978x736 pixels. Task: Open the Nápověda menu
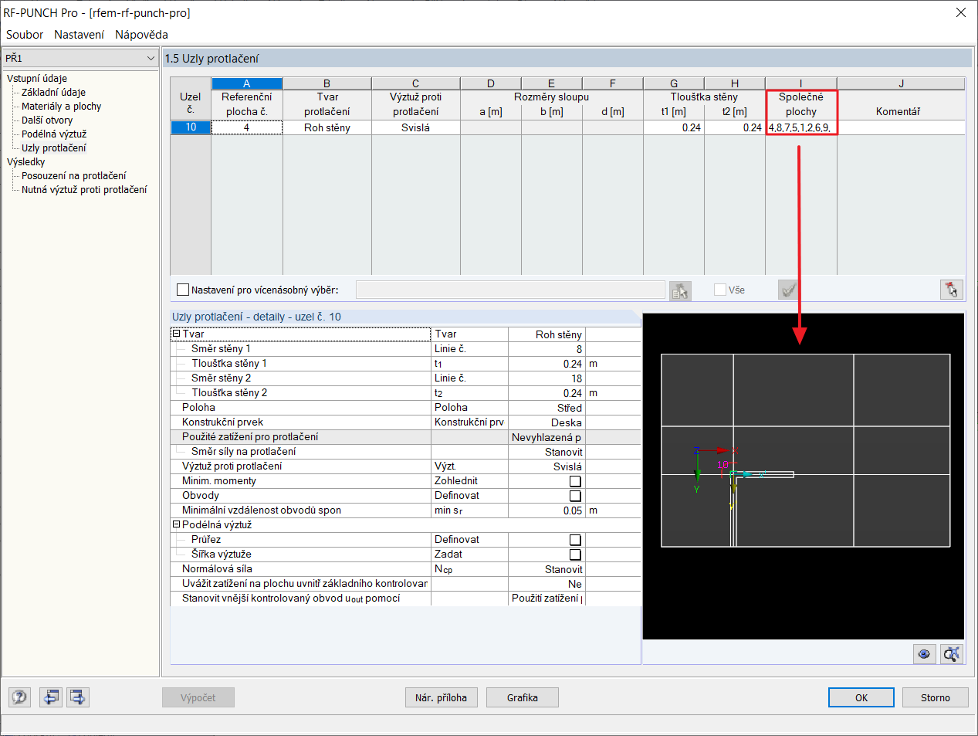coord(141,34)
